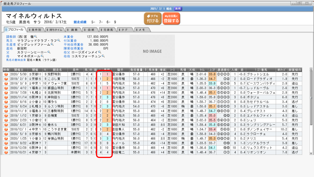Click the magnifier beside owner サラブレッドクラブ・ラフ
This screenshot has width=314, height=177.
(x=59, y=41)
